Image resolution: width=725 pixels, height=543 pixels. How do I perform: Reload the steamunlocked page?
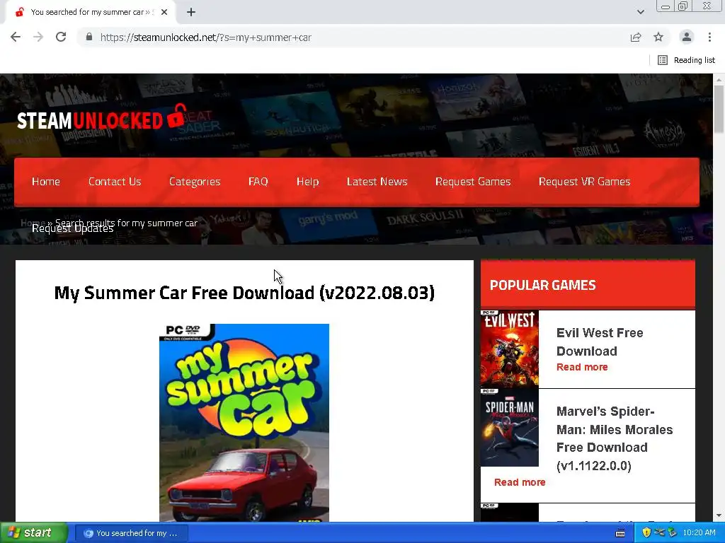coord(61,37)
